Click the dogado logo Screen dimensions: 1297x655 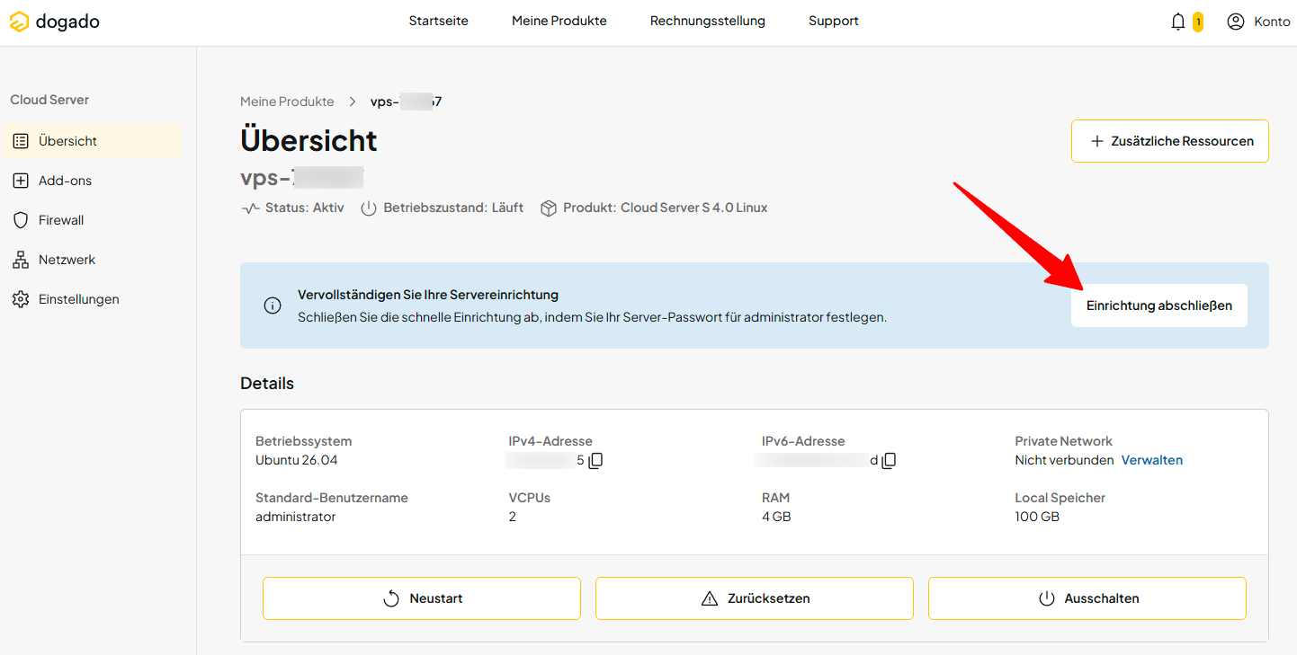coord(55,22)
